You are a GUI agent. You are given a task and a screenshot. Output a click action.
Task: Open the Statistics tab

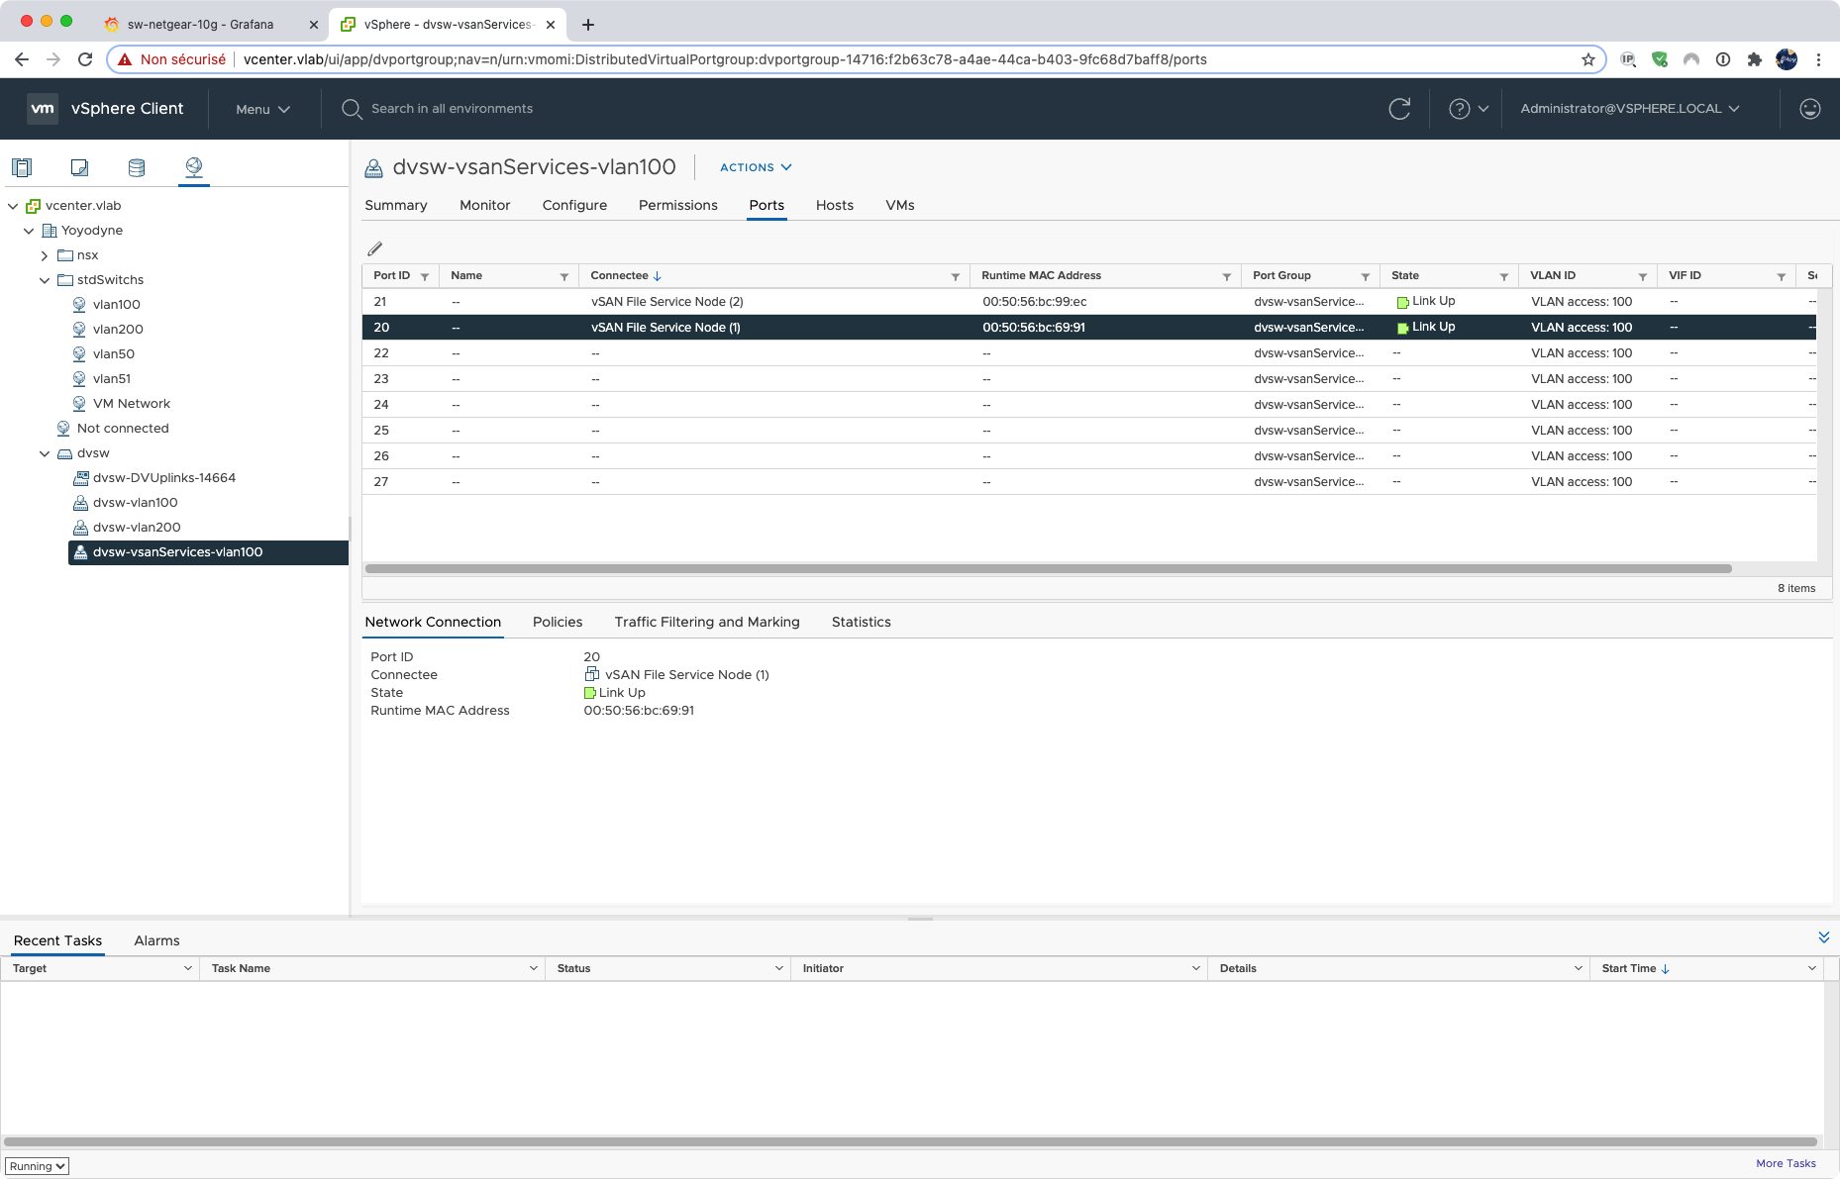point(861,622)
